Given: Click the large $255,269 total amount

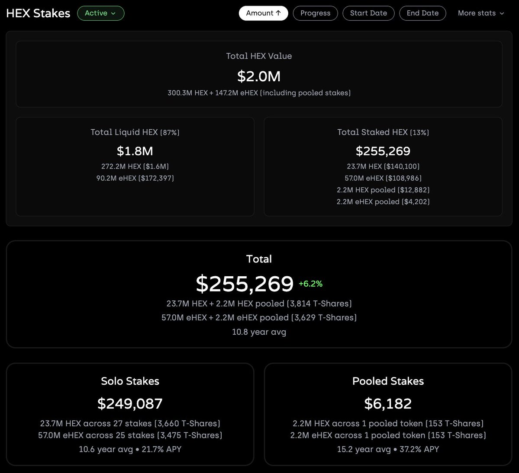Looking at the screenshot, I should 245,284.
